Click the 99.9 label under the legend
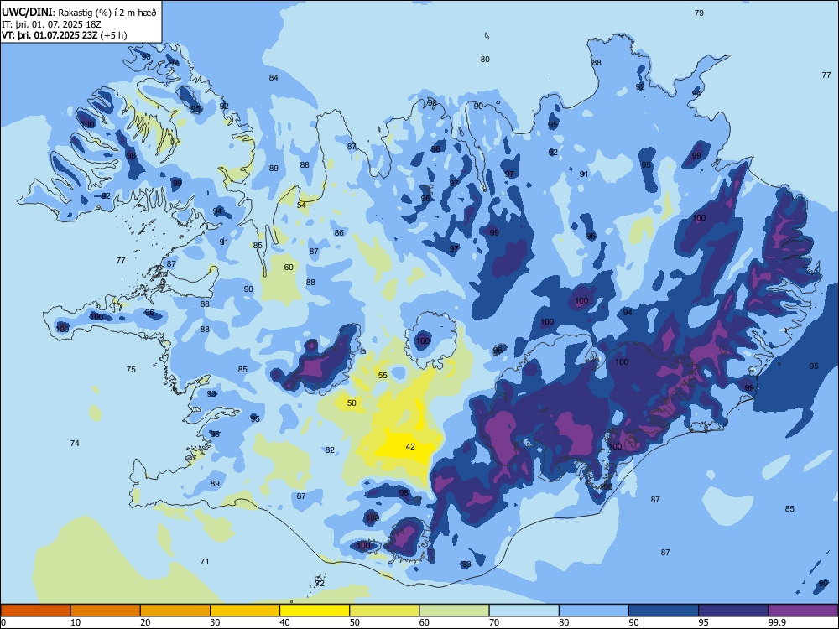Screen dimensions: 839x629 [776, 622]
